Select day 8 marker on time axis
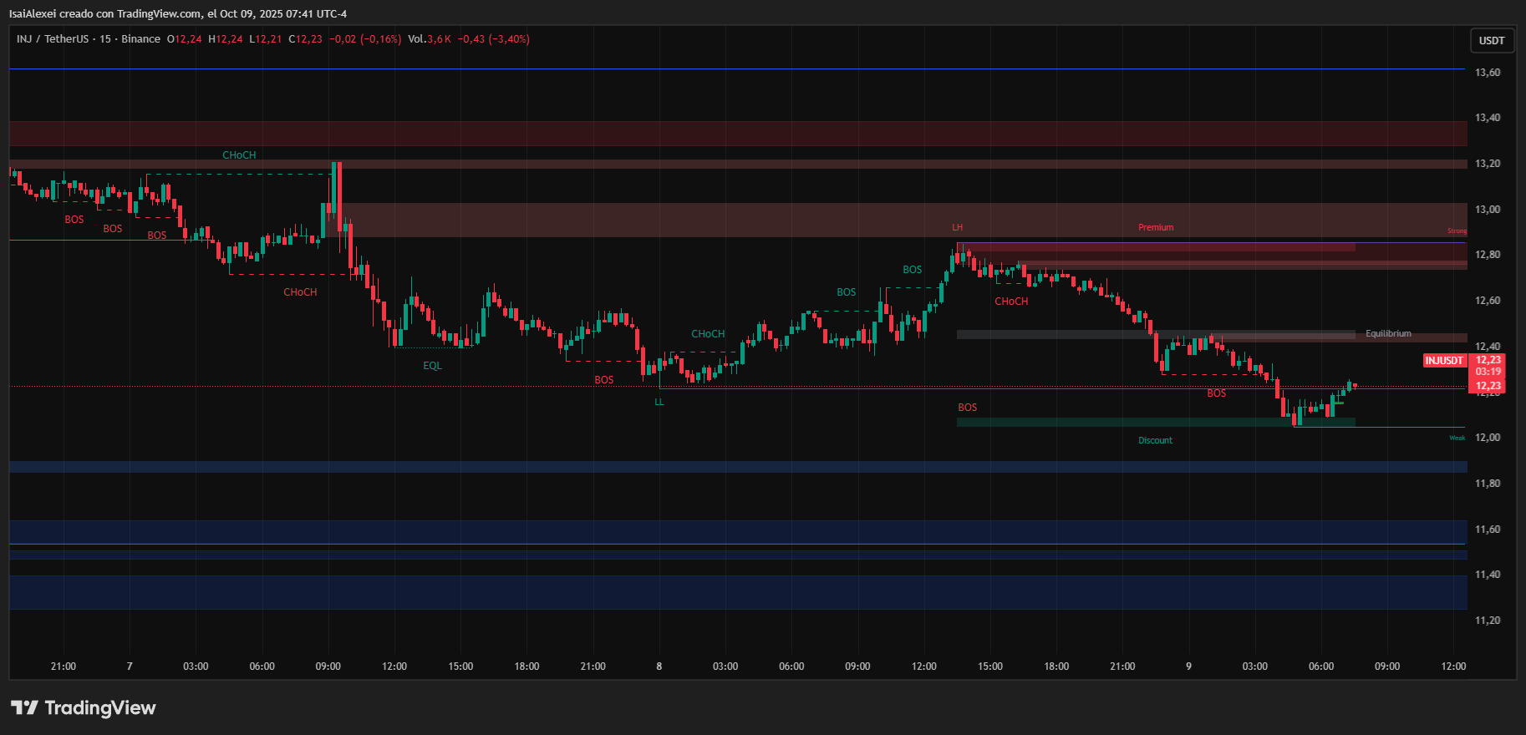 tap(659, 667)
